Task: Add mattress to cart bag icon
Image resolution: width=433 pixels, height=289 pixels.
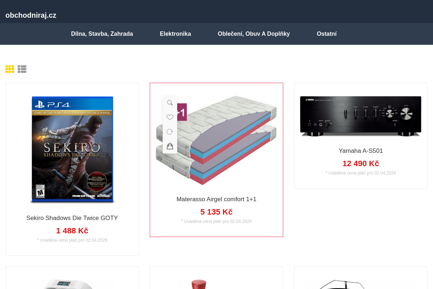Action: (x=170, y=146)
